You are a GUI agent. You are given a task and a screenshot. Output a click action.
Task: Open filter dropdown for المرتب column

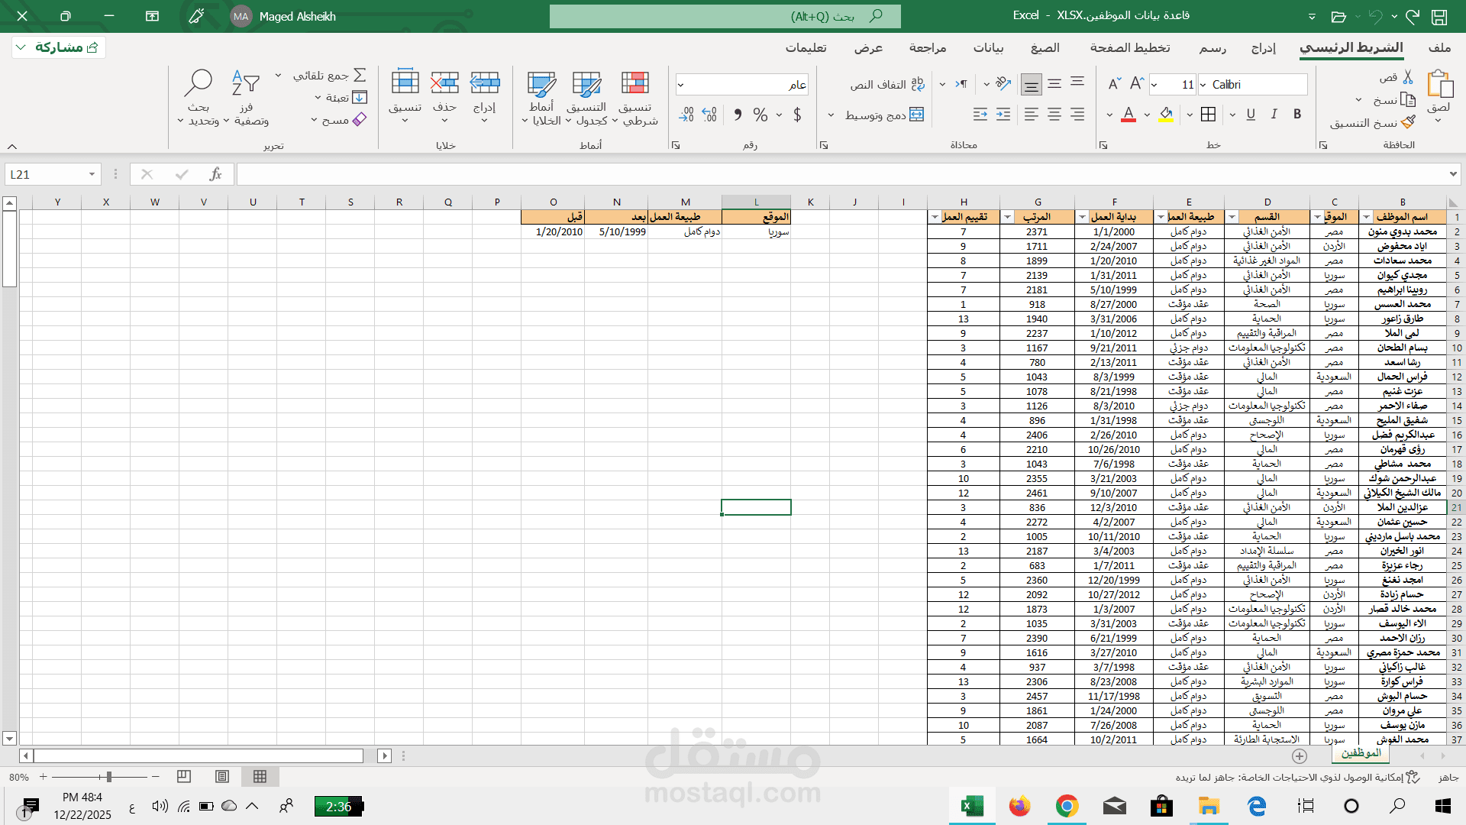click(1007, 217)
